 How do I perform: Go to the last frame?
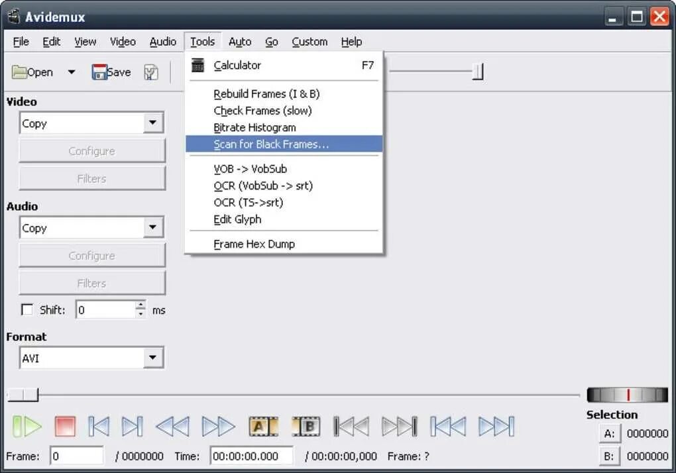(496, 426)
